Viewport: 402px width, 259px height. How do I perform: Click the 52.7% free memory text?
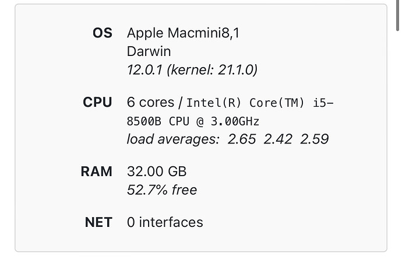[x=162, y=190]
